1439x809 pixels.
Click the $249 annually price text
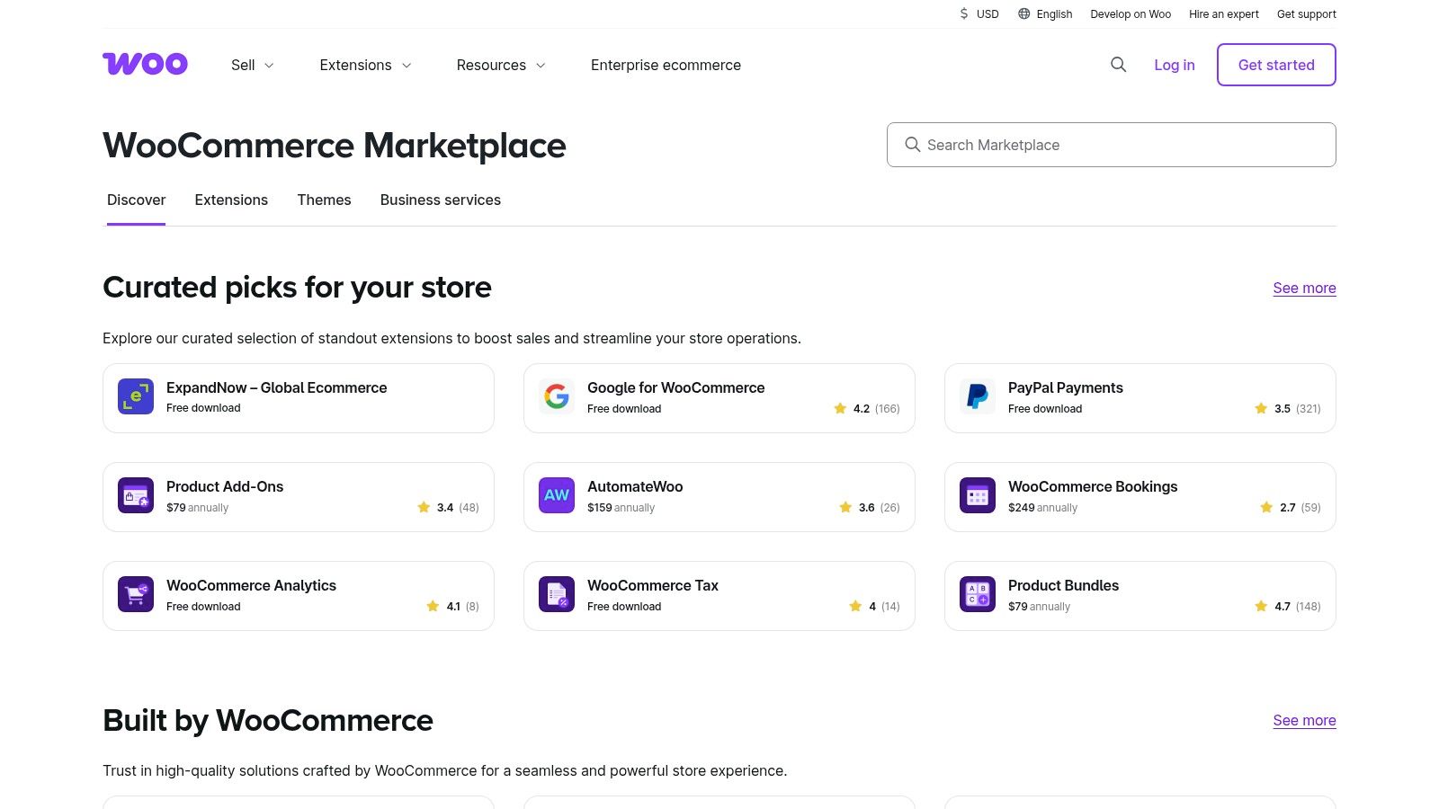[1042, 508]
